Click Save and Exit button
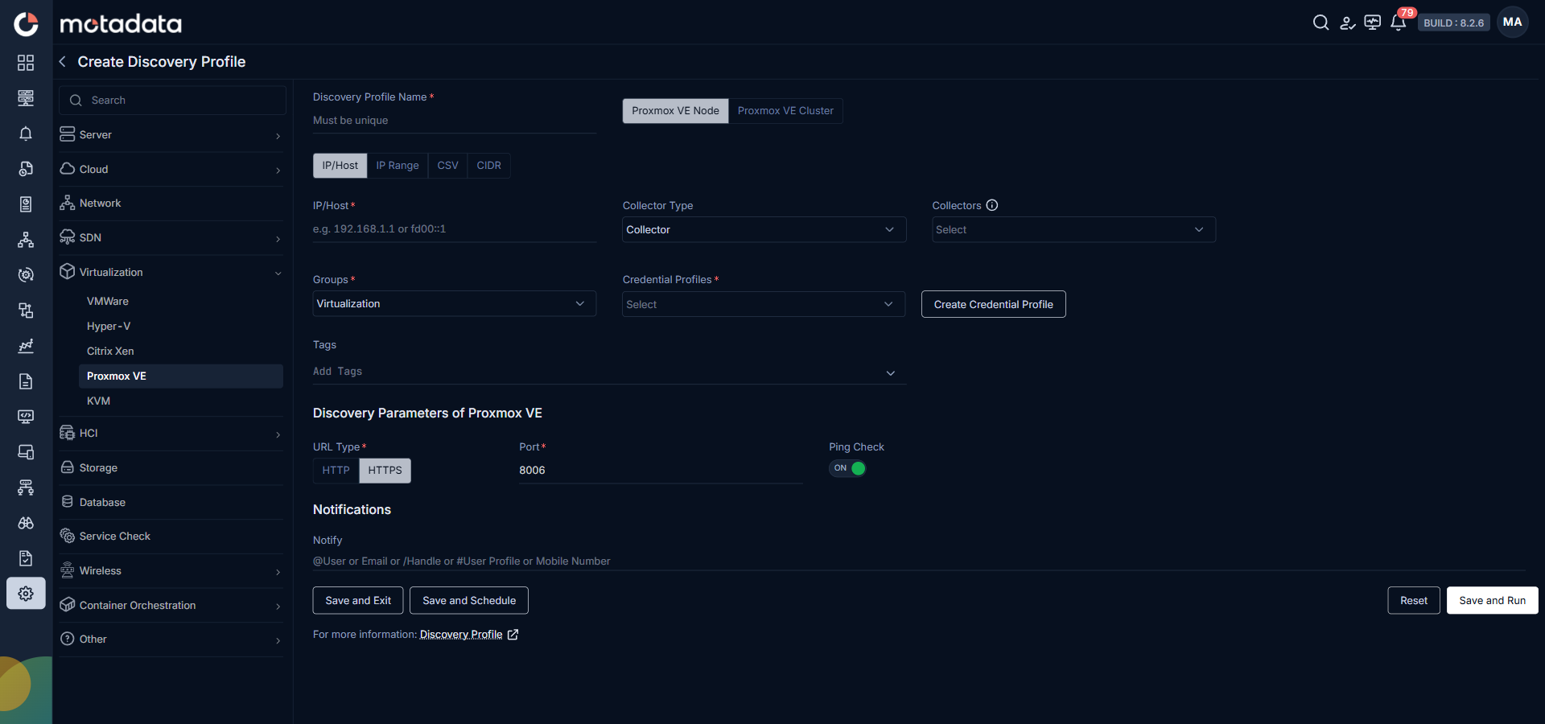1545x724 pixels. [358, 600]
